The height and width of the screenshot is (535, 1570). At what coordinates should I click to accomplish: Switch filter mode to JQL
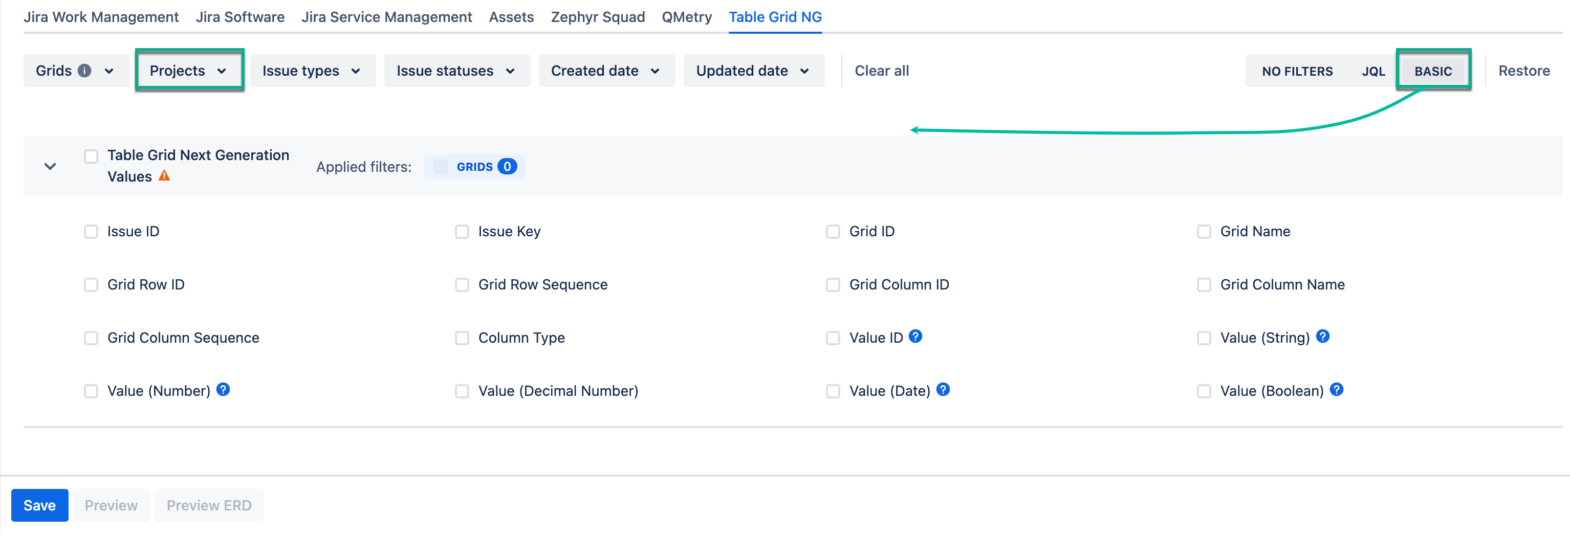[x=1373, y=71]
